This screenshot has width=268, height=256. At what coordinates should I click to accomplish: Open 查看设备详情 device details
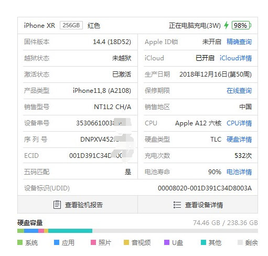point(198,205)
